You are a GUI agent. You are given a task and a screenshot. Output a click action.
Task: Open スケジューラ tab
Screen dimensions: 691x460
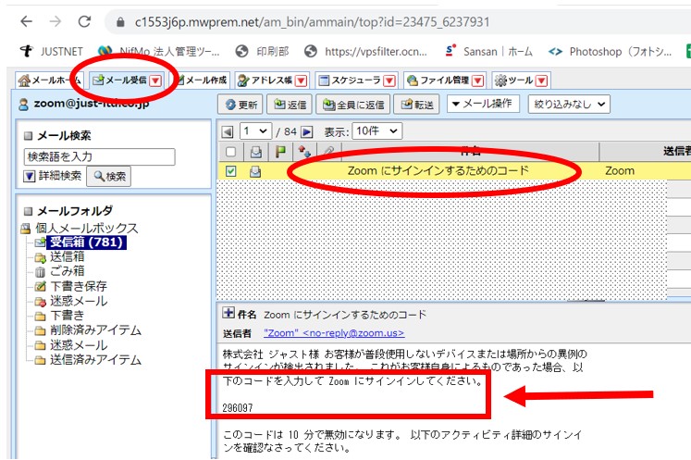350,81
